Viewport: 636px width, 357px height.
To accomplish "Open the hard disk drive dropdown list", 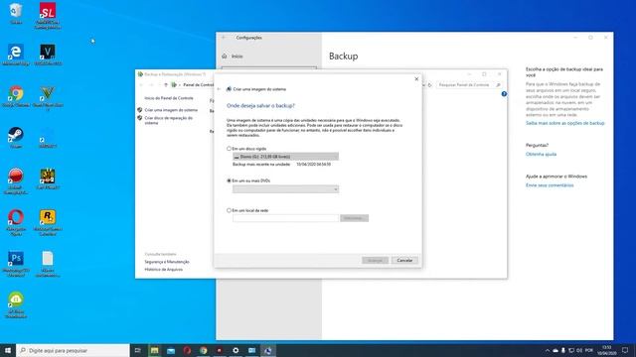I will [x=285, y=157].
